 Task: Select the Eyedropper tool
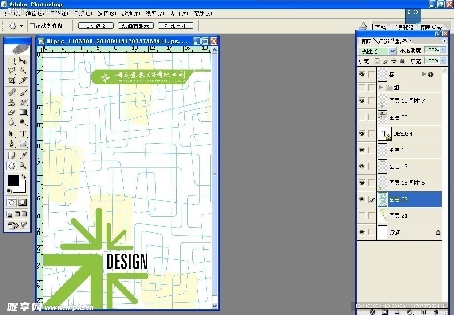tap(23, 156)
